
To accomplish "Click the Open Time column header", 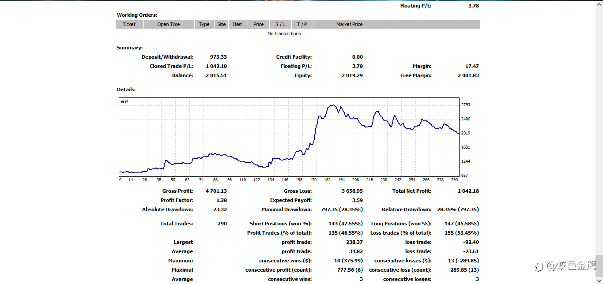I will [x=169, y=24].
